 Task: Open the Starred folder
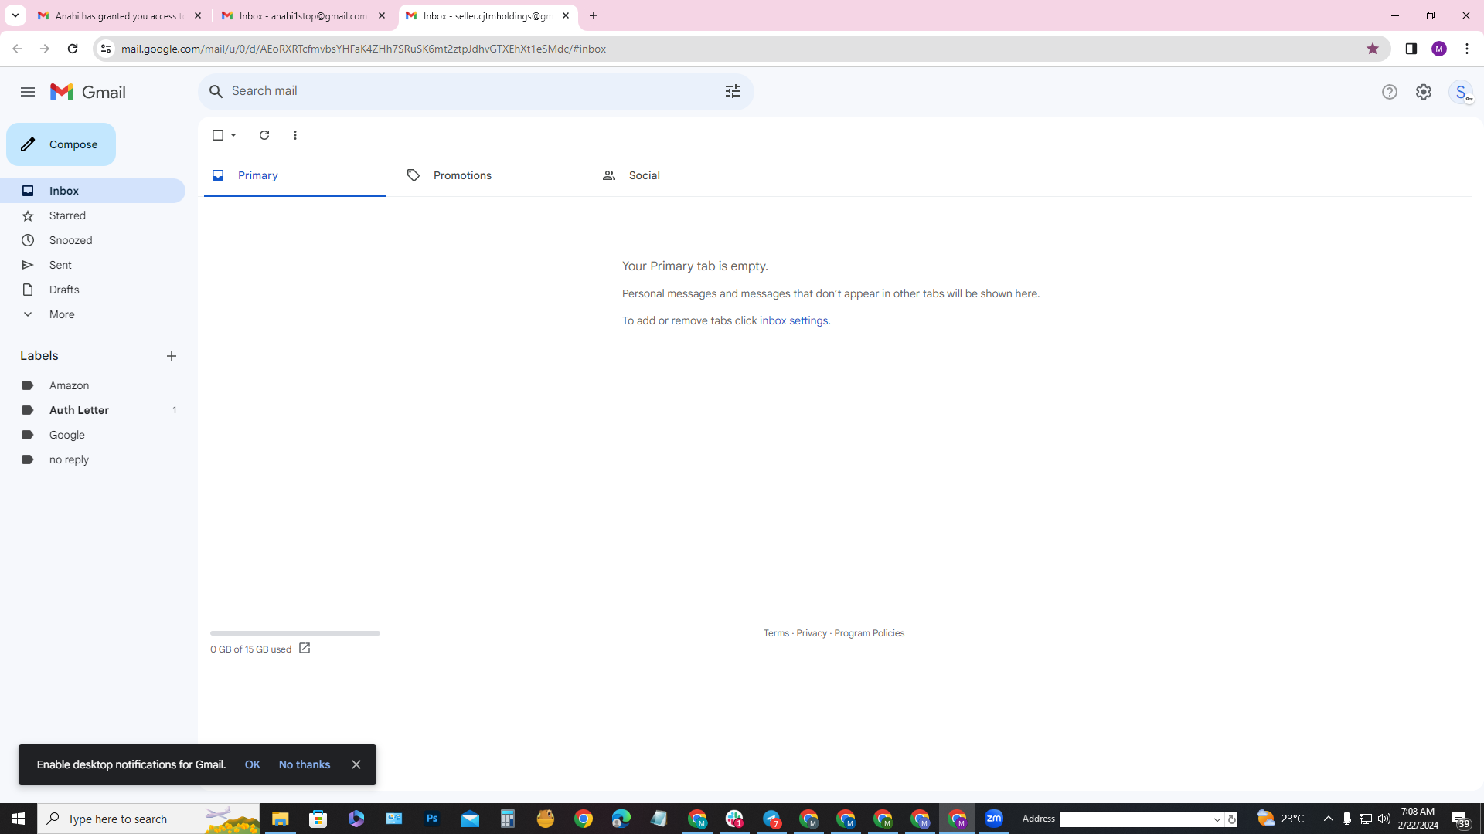click(93, 215)
